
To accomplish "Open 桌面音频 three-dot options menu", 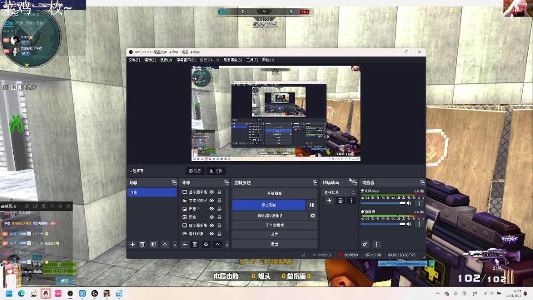I will (419, 224).
